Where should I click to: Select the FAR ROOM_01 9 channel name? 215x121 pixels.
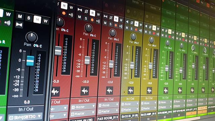point(108,118)
